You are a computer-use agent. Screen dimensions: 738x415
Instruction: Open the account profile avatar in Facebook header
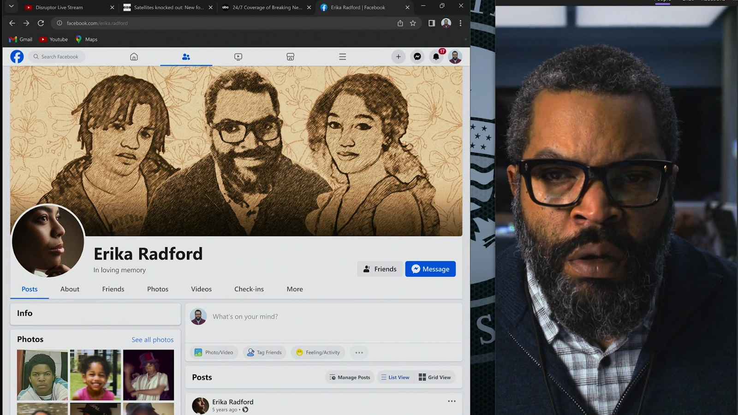point(455,57)
